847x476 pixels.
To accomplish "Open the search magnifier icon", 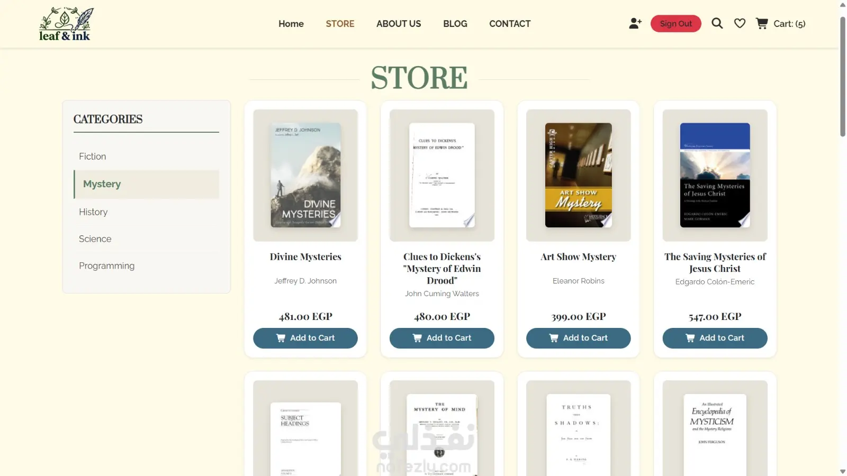I will [717, 23].
